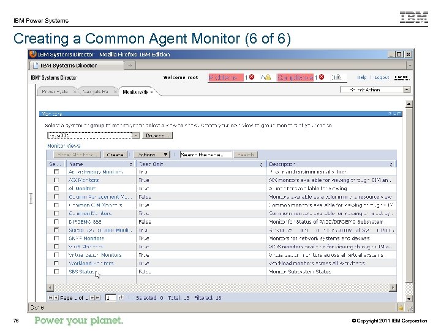The image size is (441, 331).
Task: Go to first page of table
Action: pos(51,297)
